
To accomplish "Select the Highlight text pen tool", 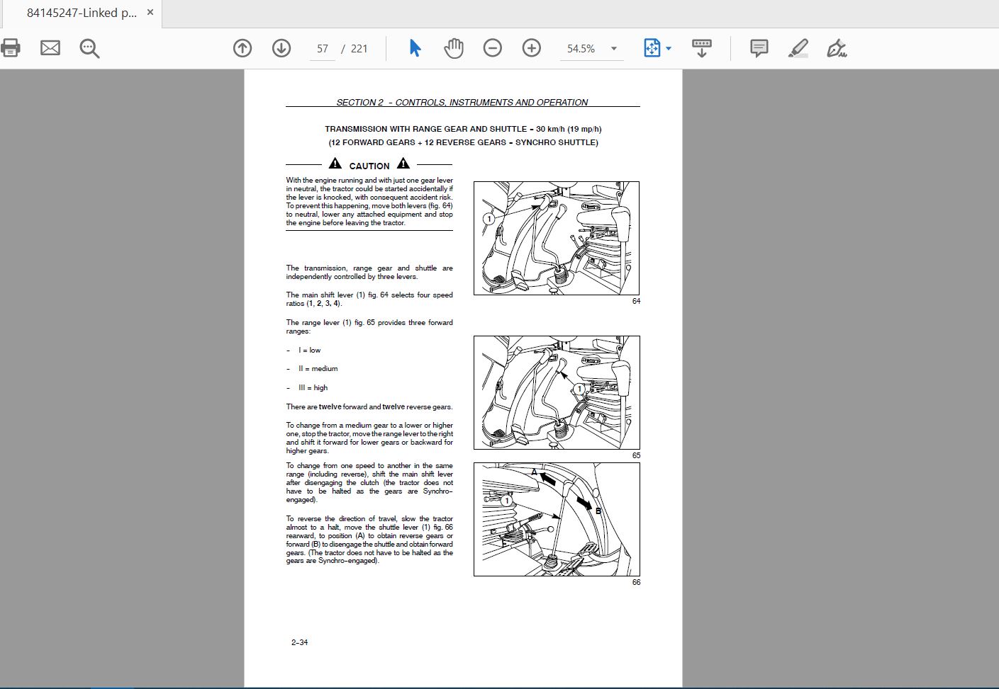I will [x=798, y=48].
